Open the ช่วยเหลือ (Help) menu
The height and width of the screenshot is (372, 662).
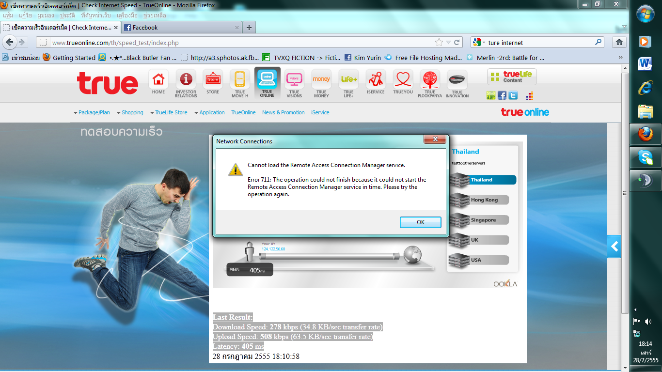point(155,15)
